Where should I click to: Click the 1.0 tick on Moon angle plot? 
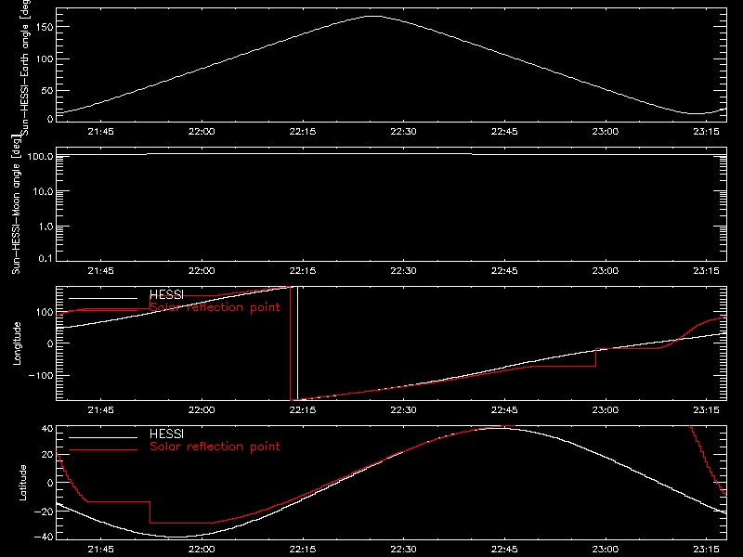coord(46,227)
